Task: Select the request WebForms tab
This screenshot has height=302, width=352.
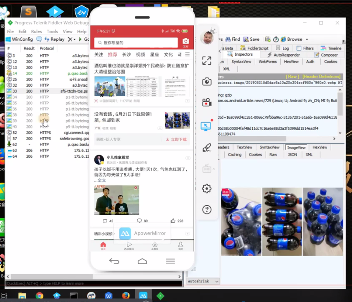Action: click(x=268, y=62)
